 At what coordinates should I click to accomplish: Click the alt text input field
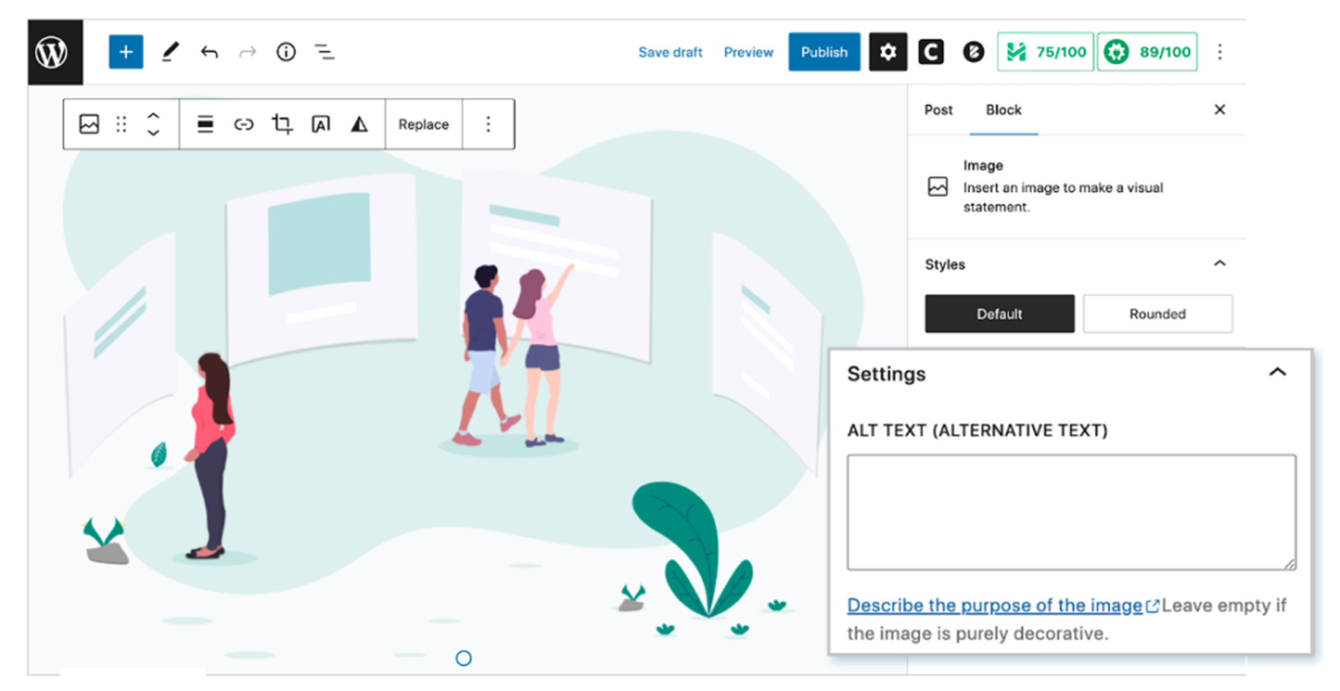pos(1071,512)
